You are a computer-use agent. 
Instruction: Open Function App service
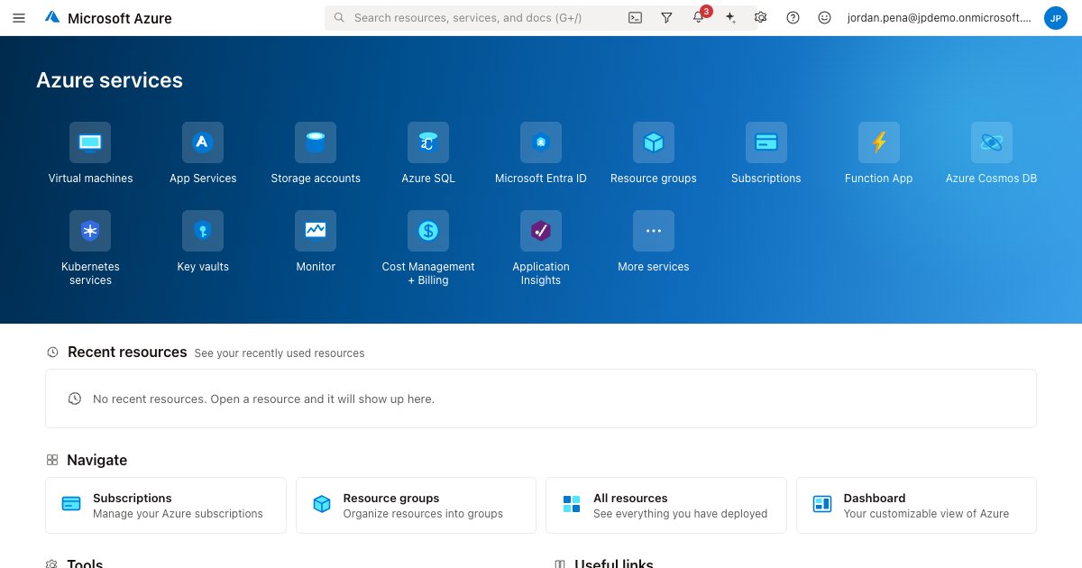pos(879,153)
